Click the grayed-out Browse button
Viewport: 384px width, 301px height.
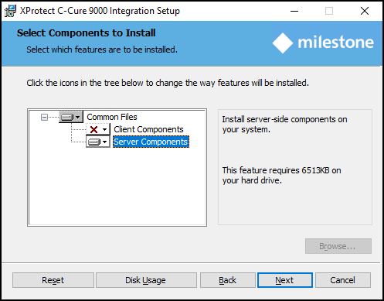[338, 246]
